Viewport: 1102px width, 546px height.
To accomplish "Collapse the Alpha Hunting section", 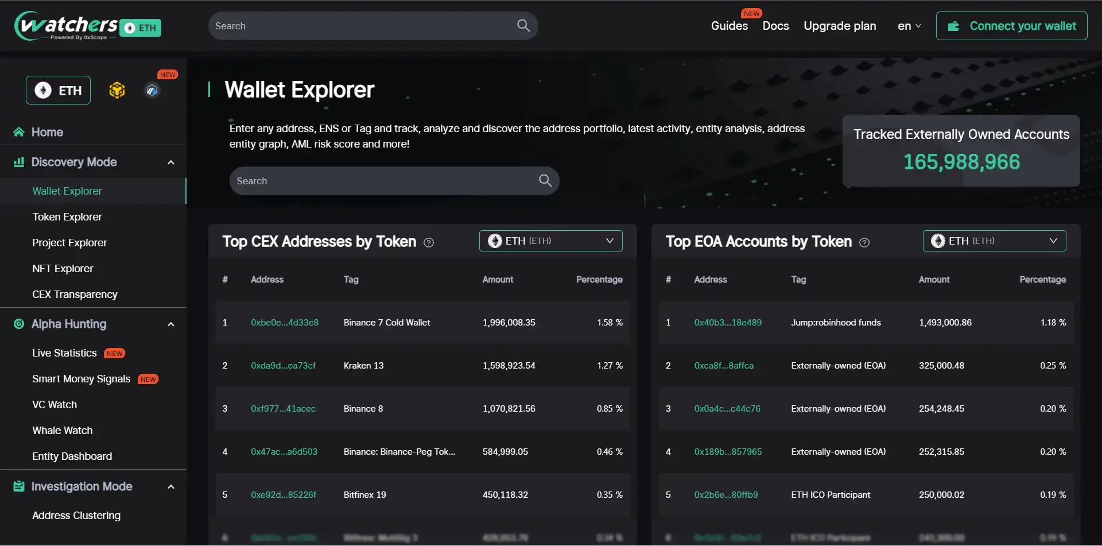I will [x=170, y=324].
